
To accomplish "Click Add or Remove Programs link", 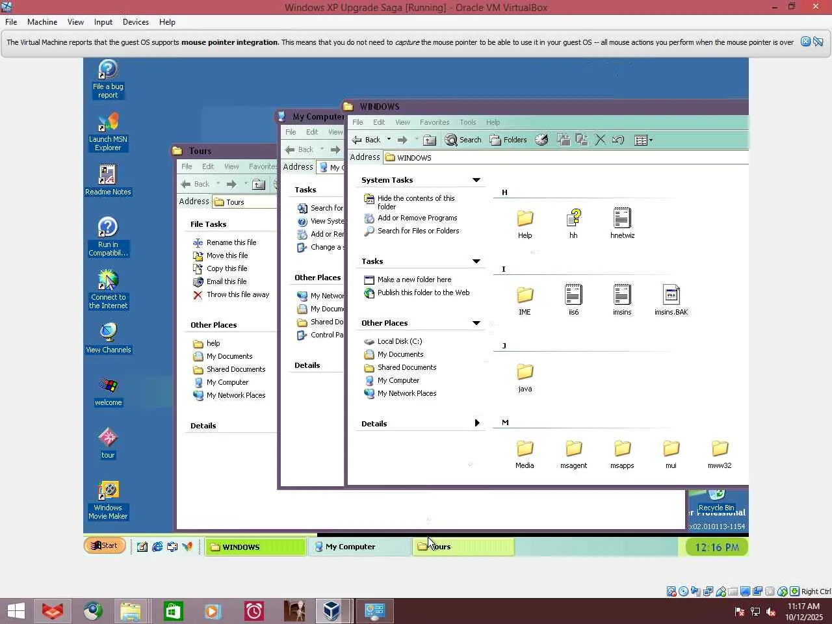I will (417, 218).
